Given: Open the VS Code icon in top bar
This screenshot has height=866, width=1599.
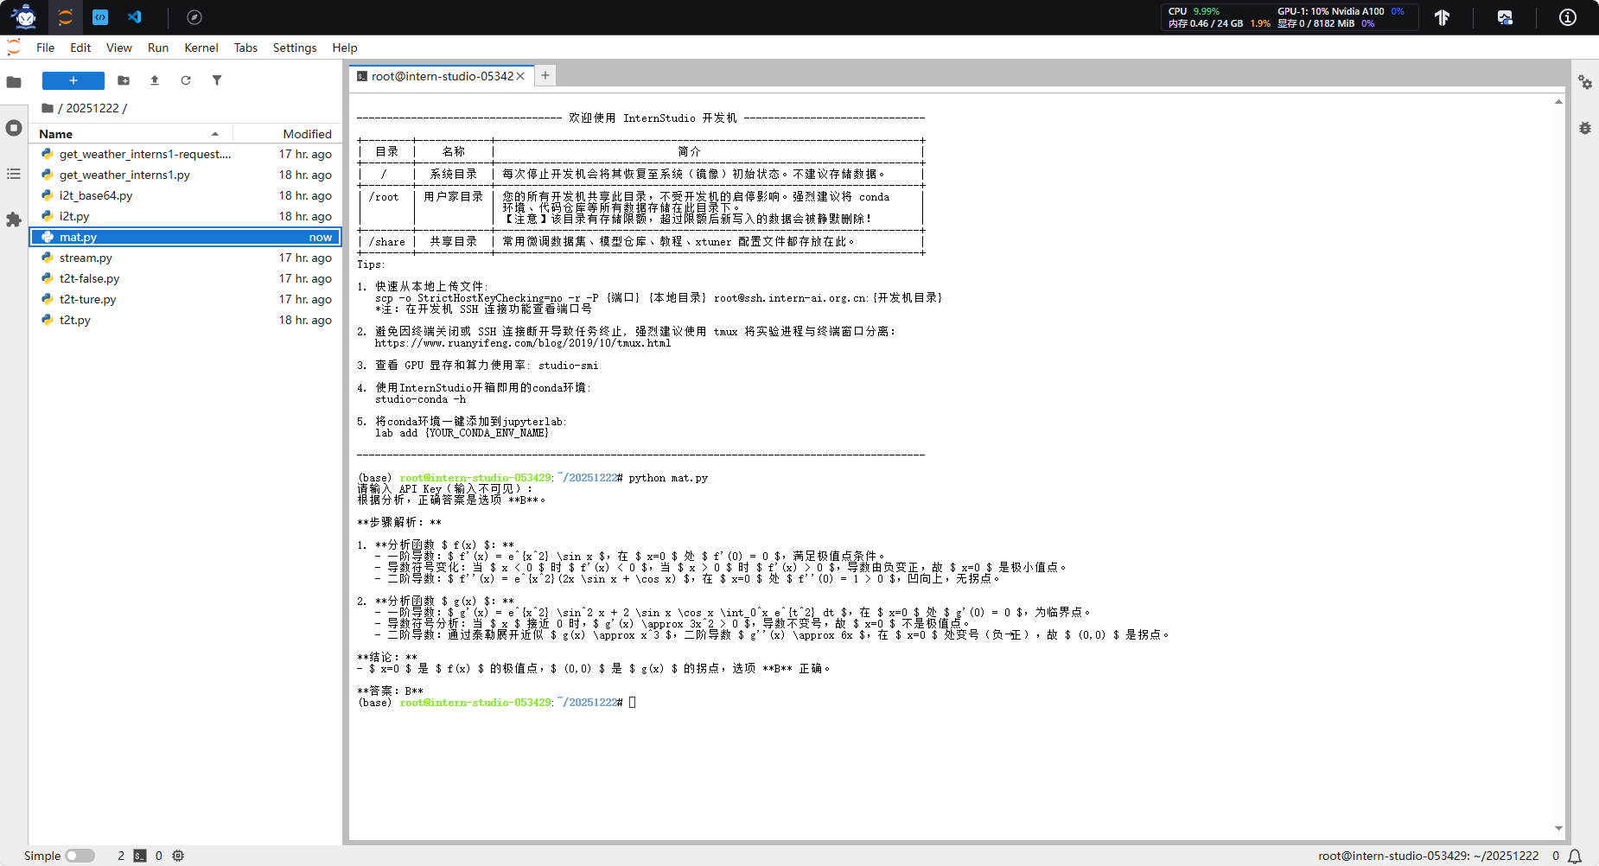Looking at the screenshot, I should [135, 17].
